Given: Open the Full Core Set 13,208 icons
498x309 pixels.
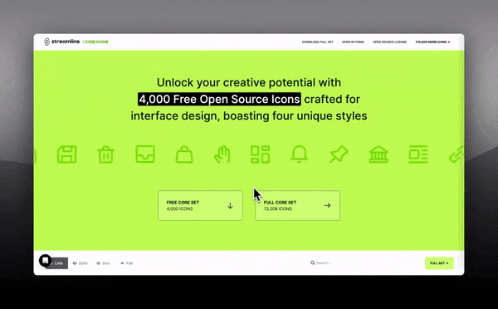Looking at the screenshot, I should tap(298, 206).
